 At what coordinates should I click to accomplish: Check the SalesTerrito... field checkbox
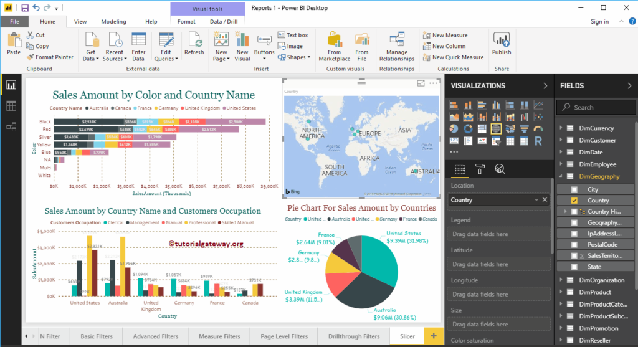click(x=574, y=255)
